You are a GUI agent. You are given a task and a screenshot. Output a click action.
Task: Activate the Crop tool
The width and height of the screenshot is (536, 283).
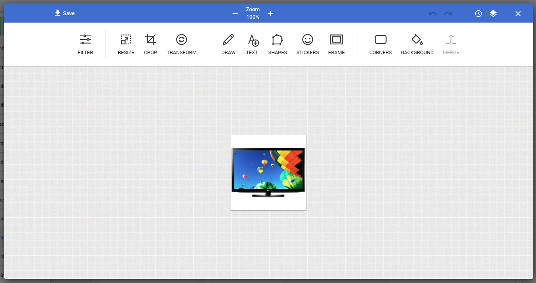150,44
